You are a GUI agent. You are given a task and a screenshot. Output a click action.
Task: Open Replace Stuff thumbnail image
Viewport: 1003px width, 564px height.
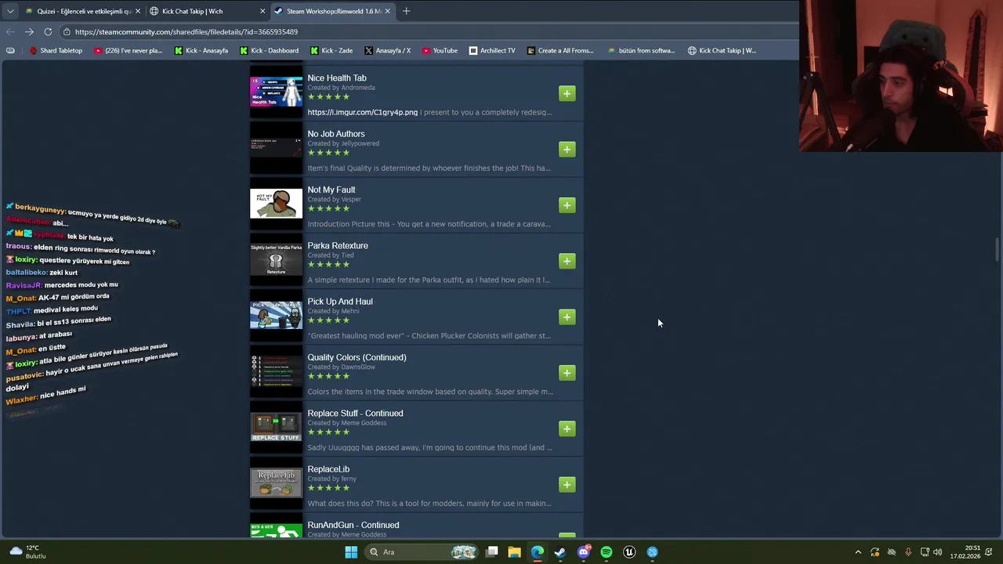pyautogui.click(x=276, y=427)
